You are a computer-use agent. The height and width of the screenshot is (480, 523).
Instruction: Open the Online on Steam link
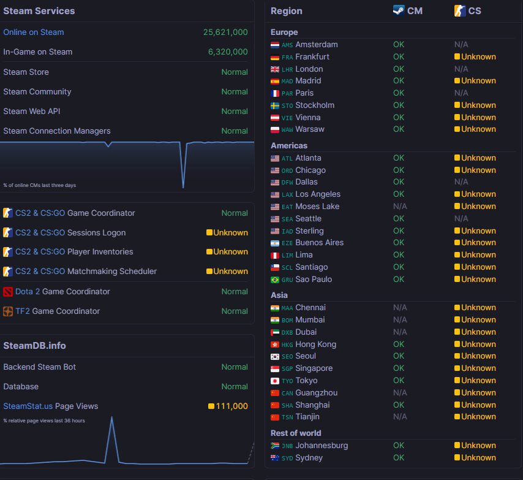click(33, 32)
